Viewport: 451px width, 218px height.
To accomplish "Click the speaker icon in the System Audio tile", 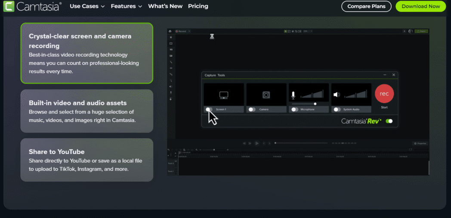I will click(x=337, y=95).
